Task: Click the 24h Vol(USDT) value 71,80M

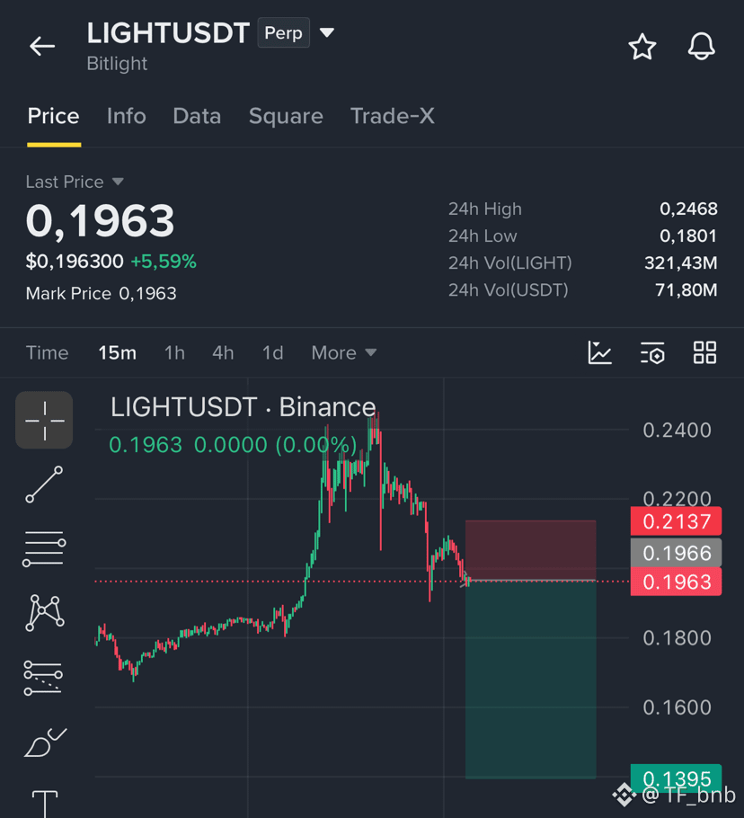Action: 686,290
